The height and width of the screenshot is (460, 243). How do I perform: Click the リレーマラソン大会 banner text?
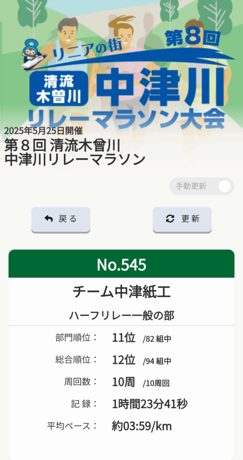click(x=127, y=119)
